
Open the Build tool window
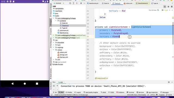tap(103, 92)
